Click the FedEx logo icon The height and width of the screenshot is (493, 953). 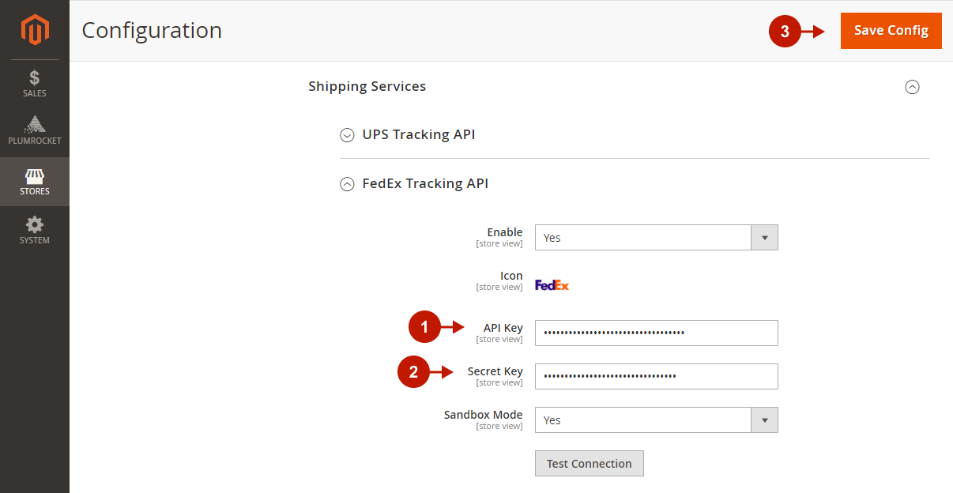(x=552, y=285)
